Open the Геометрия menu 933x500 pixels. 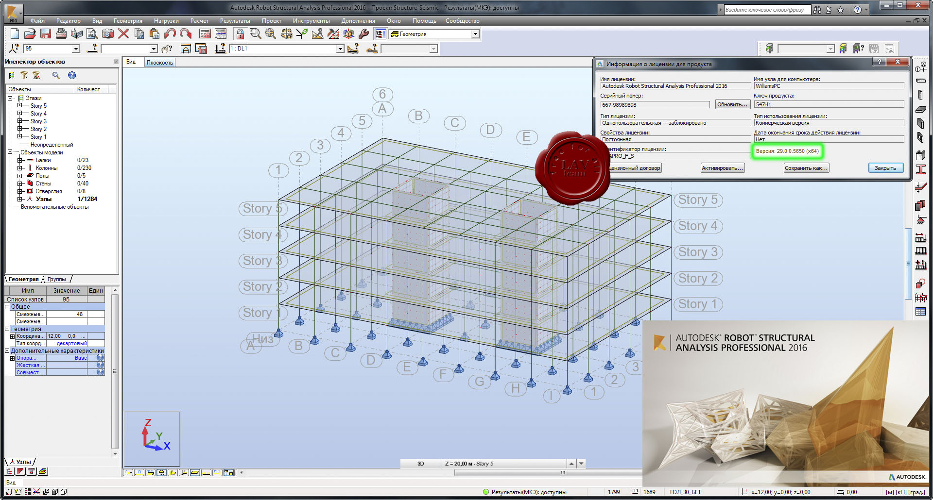coord(128,21)
